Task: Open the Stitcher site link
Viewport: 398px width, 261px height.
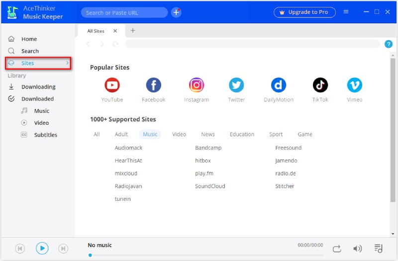Action: click(x=285, y=186)
